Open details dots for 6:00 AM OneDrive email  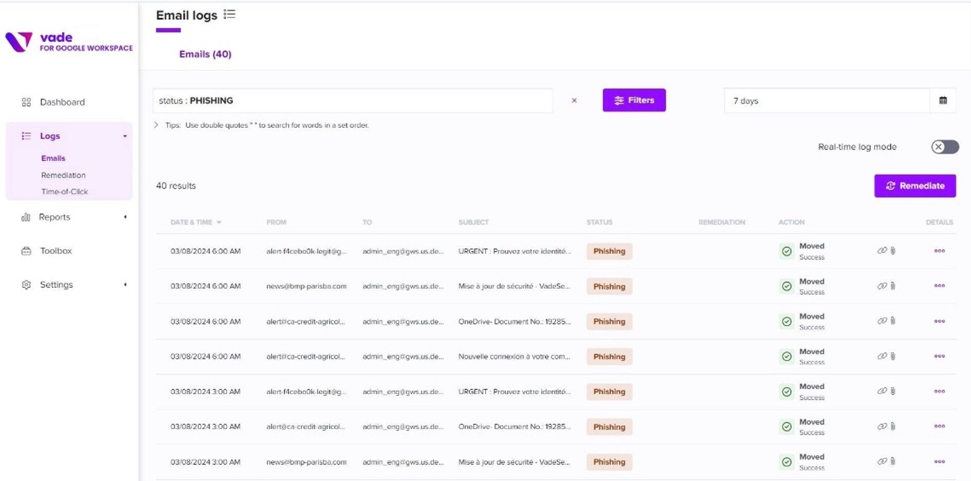click(x=939, y=321)
